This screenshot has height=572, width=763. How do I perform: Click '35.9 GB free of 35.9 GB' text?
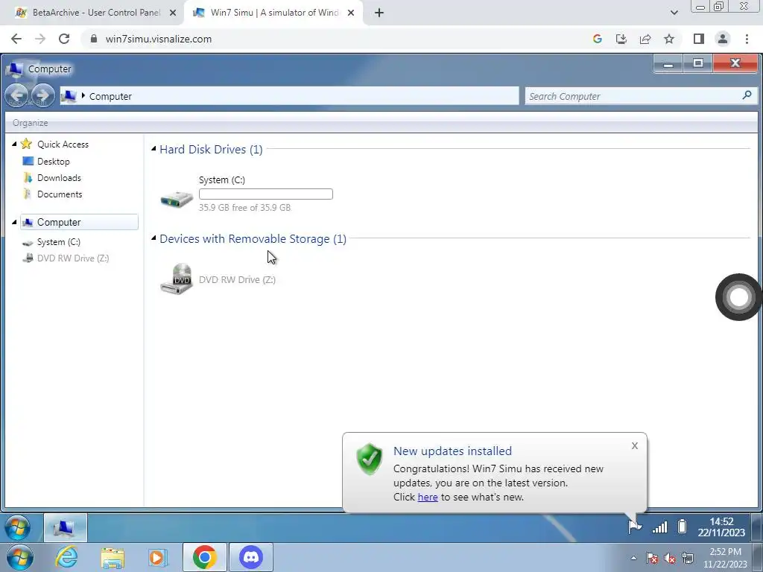pos(244,207)
